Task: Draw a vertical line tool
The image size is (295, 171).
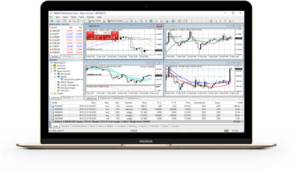Action: coord(197,21)
